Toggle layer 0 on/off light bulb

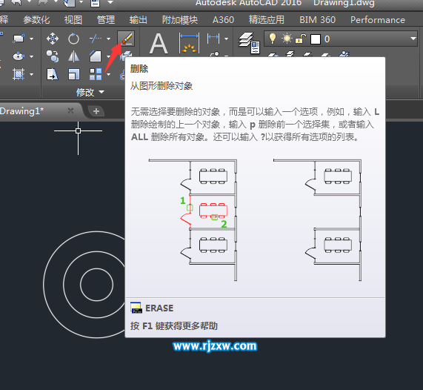[x=273, y=39]
